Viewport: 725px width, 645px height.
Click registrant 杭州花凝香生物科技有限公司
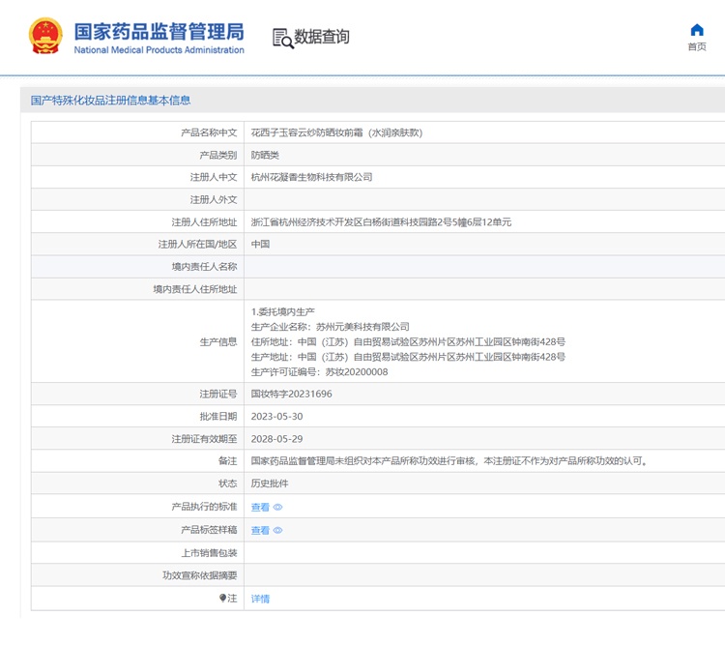(x=311, y=177)
